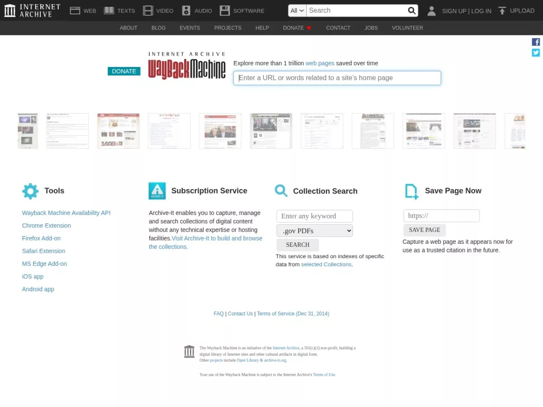
Task: Open the ABOUT menu item
Action: coord(129,28)
